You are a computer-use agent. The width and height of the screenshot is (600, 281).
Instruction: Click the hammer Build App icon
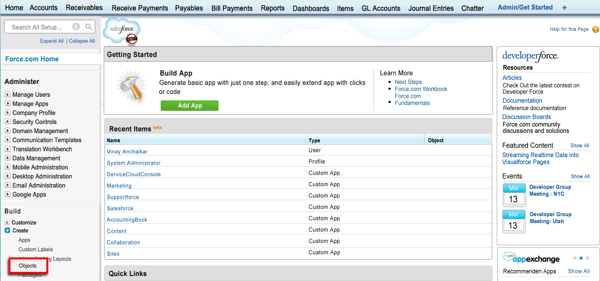pos(131,88)
